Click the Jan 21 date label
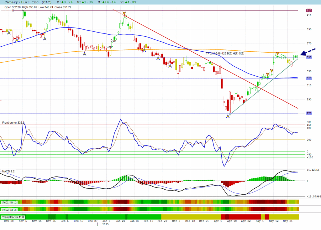 [x=120, y=221]
